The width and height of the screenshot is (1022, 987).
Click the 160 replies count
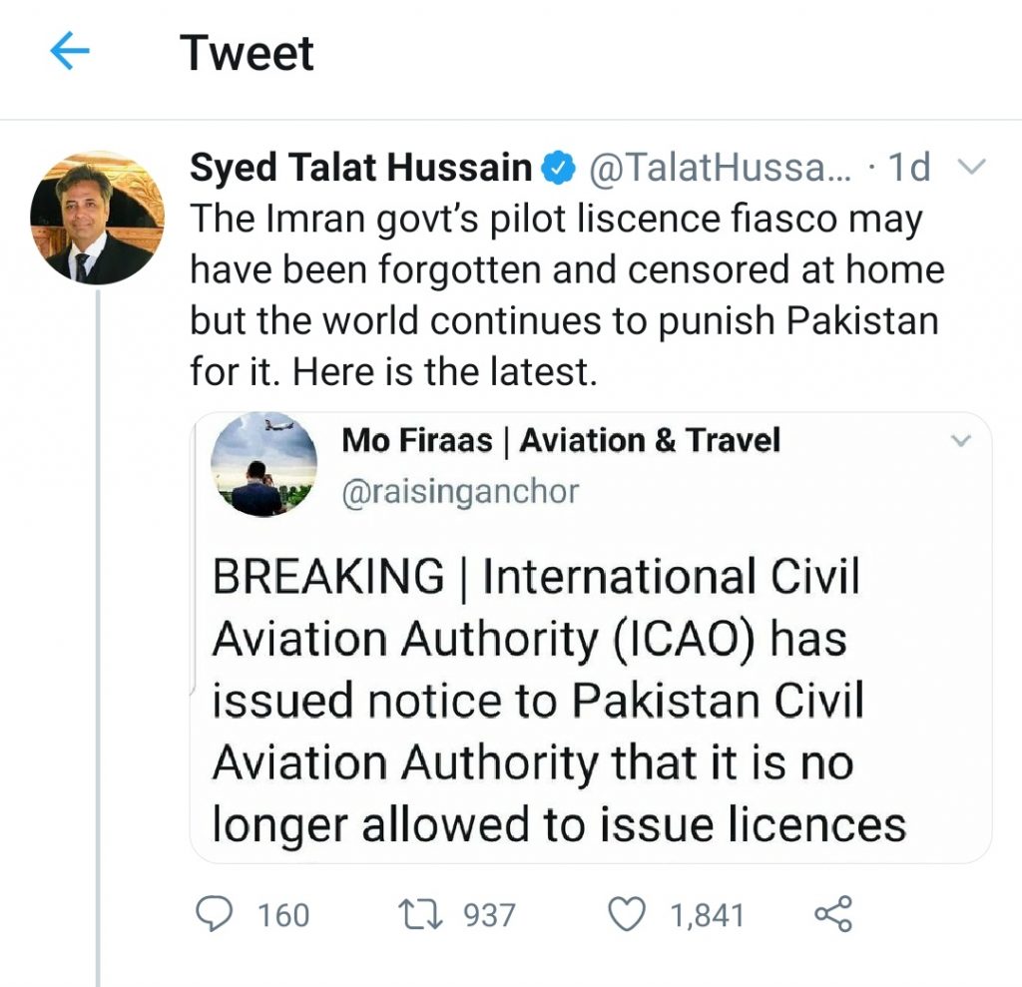point(283,915)
